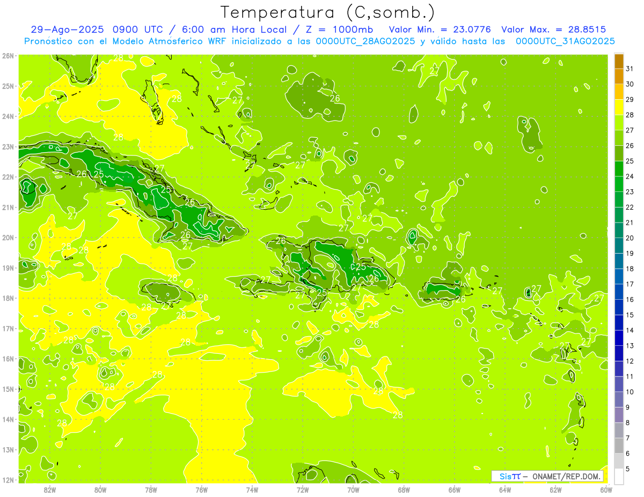Click the "60W" longitude axis label
The width and height of the screenshot is (644, 497).
[606, 489]
